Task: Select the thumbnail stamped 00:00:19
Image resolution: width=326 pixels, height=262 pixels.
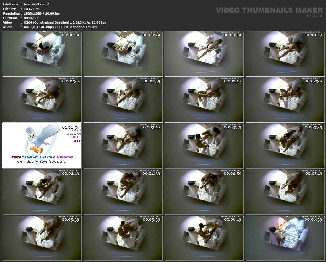Action: click(42, 54)
